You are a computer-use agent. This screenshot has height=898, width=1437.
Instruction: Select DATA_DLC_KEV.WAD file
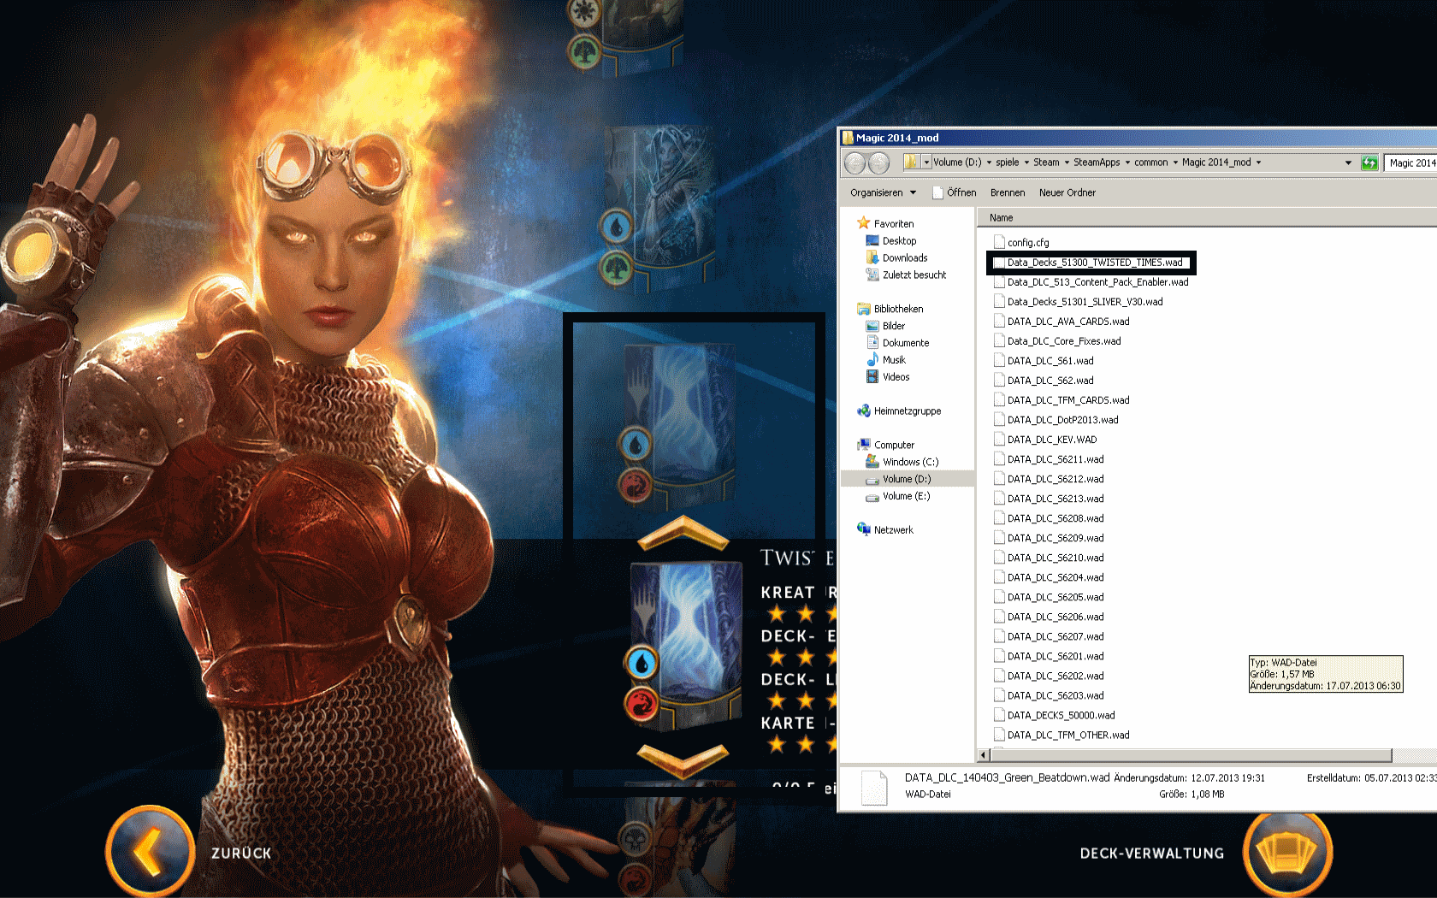click(x=1045, y=440)
